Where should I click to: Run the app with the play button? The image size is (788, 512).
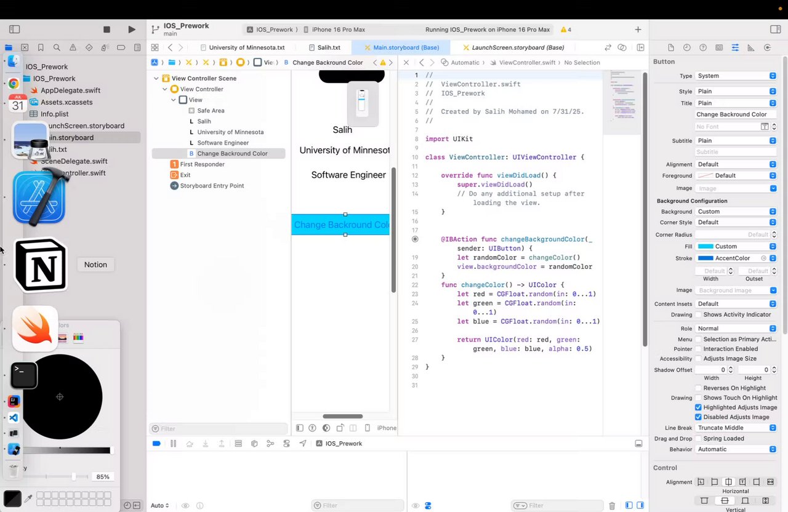pos(132,29)
